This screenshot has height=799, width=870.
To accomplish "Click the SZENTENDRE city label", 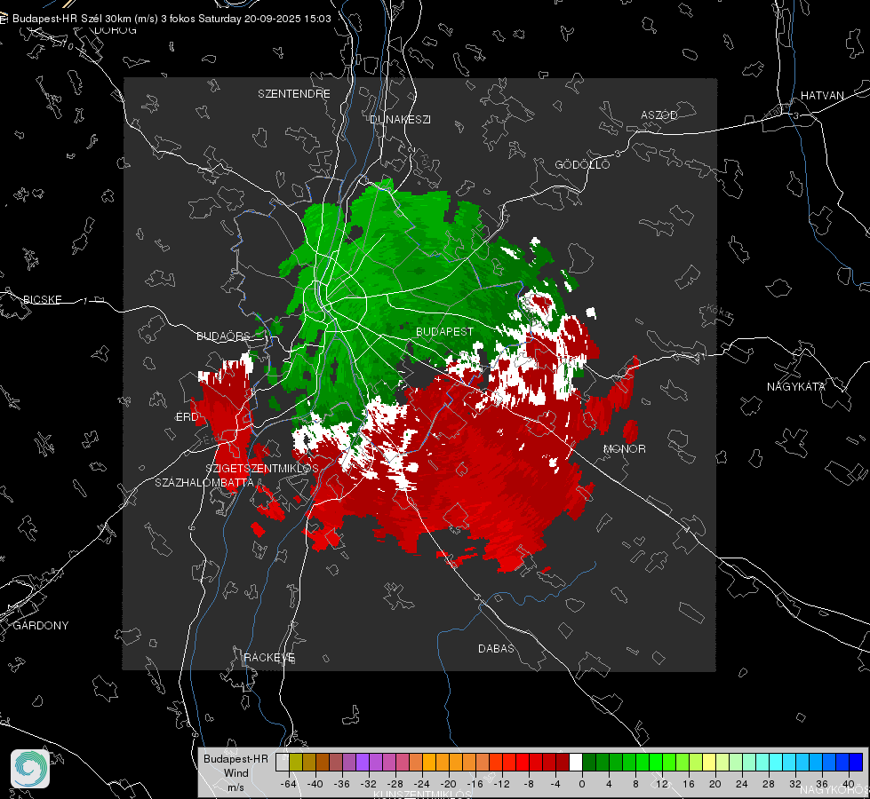I will point(294,94).
